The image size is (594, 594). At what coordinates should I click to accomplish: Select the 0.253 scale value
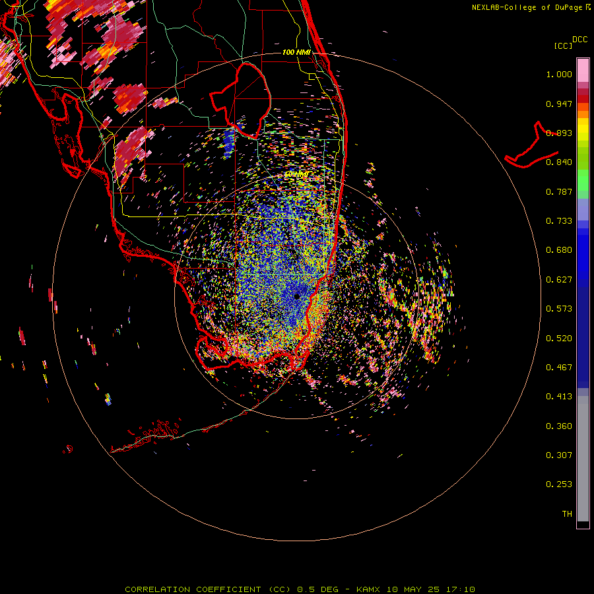559,484
